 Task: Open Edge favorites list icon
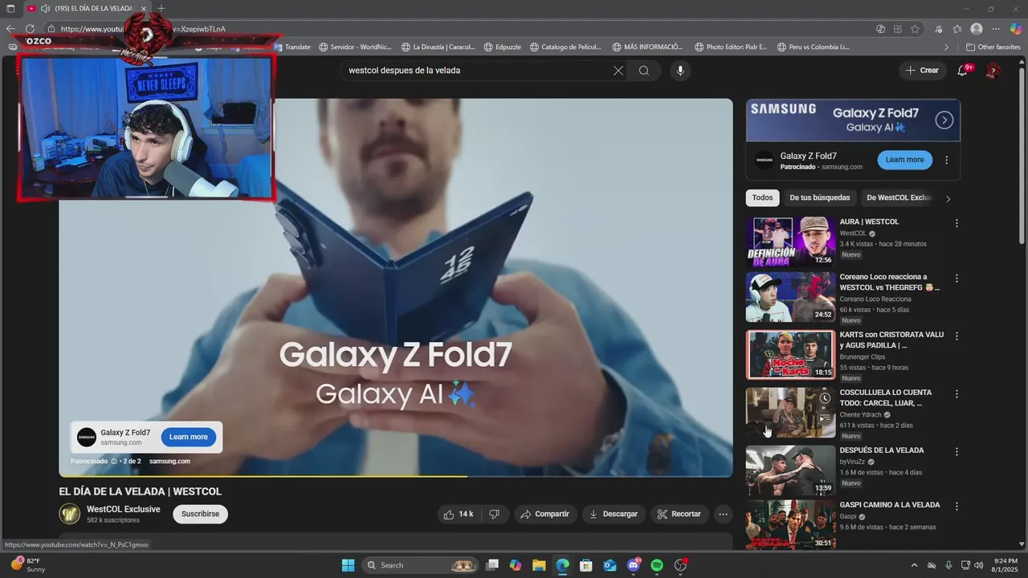[x=957, y=29]
